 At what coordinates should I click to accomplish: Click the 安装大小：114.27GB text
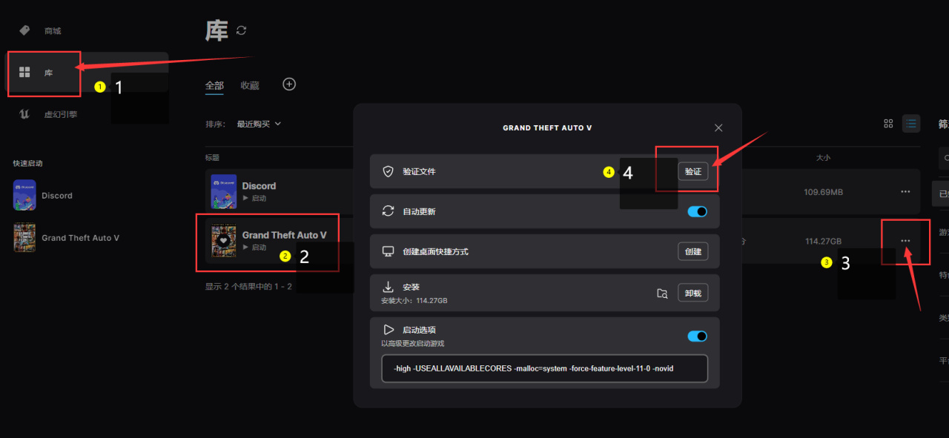[414, 301]
